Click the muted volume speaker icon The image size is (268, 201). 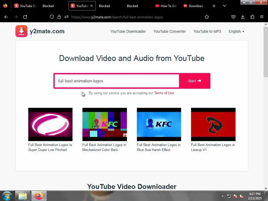pos(242,196)
